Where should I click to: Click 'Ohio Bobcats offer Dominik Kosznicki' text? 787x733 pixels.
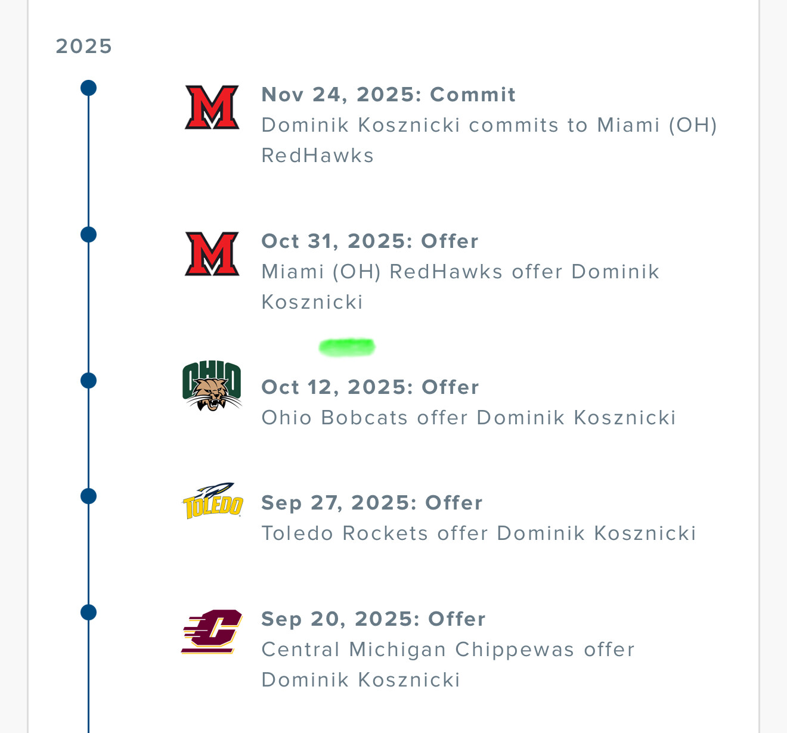(469, 417)
